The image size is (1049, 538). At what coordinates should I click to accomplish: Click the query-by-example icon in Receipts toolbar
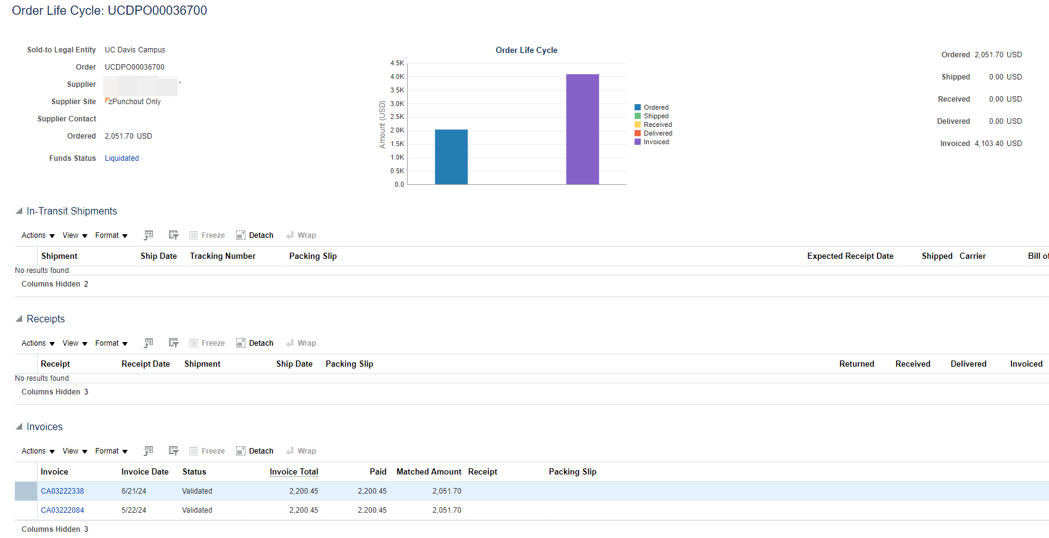tap(174, 343)
